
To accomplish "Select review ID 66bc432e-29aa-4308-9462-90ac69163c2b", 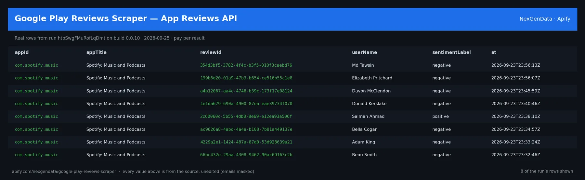I will (246, 155).
